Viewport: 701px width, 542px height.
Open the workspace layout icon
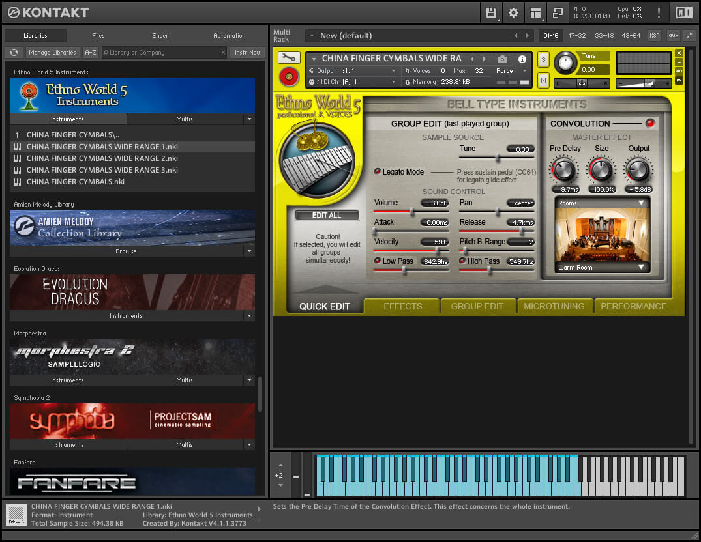(x=535, y=12)
